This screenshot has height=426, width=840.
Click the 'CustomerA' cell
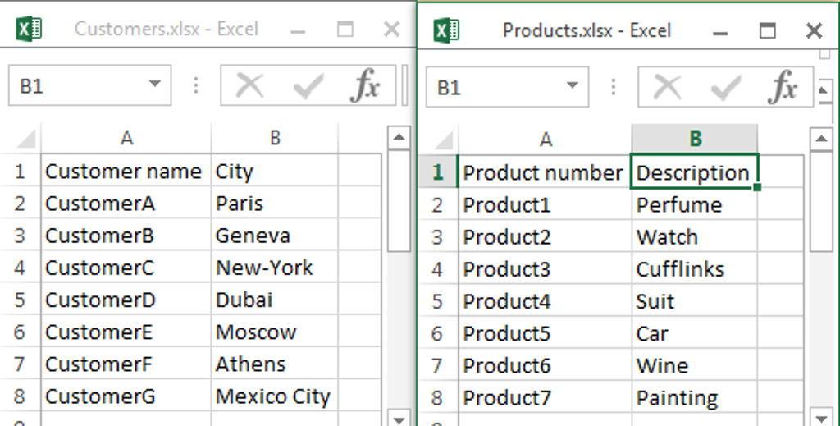[x=126, y=204]
